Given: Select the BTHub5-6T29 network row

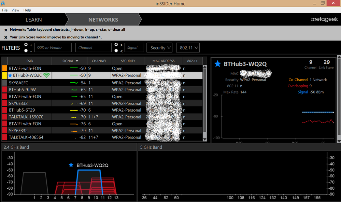Looking at the screenshot, I should [x=102, y=110].
